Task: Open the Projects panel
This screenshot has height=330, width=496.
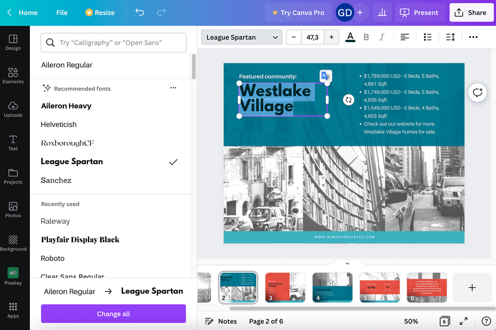Action: coord(13,176)
